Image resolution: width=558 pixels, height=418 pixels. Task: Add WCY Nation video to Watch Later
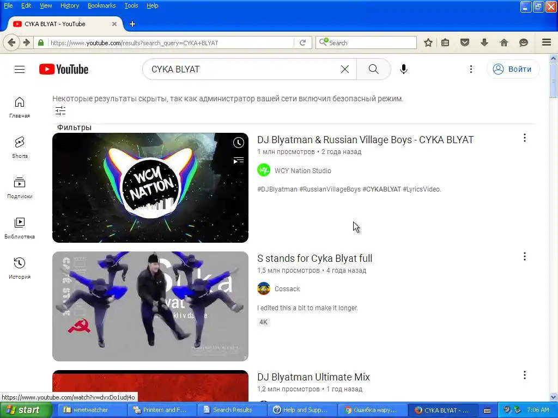pyautogui.click(x=239, y=143)
